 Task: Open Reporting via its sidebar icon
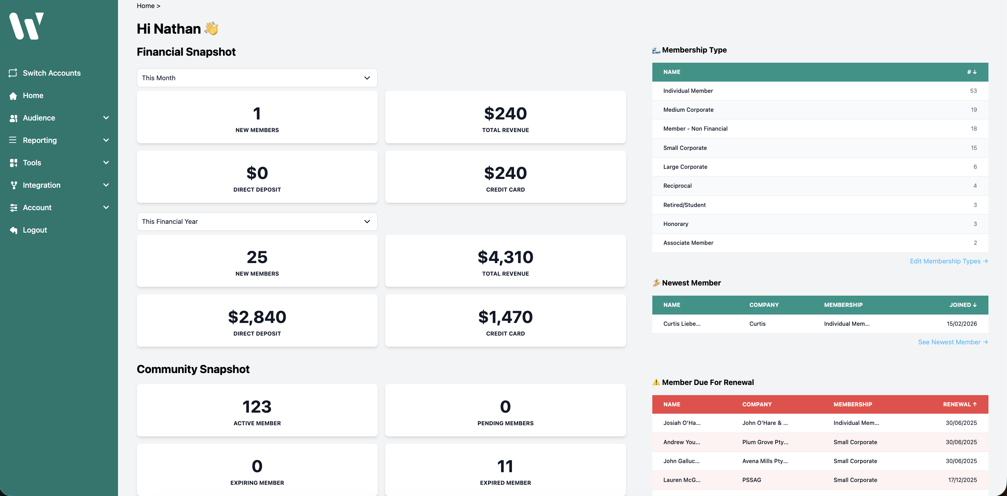click(x=13, y=140)
